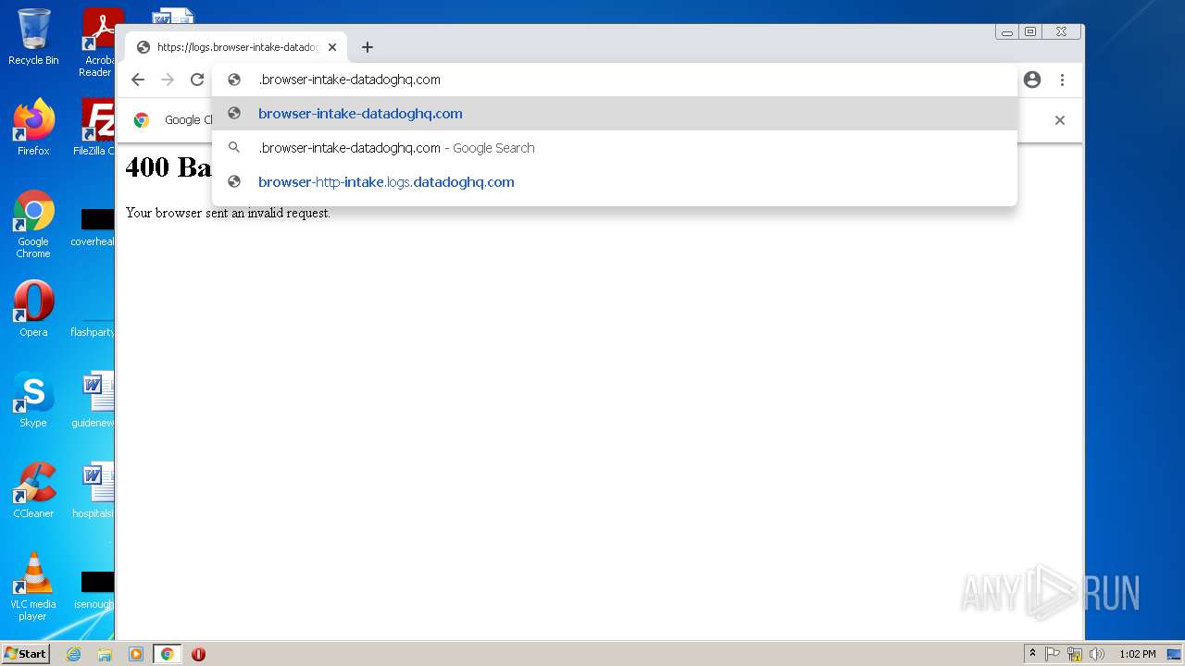
Task: Open the Windows Start menu
Action: (25, 654)
